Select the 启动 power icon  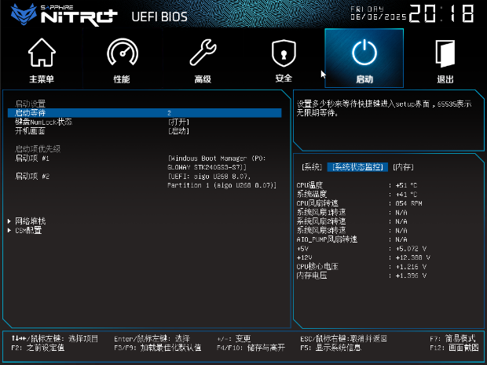click(x=364, y=52)
